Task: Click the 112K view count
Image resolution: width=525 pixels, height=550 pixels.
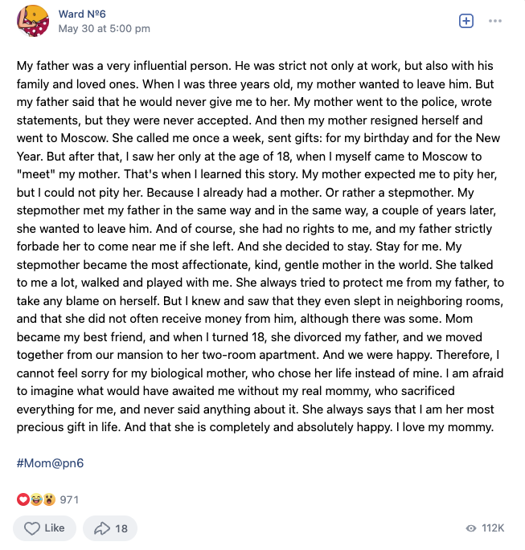Action: pyautogui.click(x=493, y=528)
